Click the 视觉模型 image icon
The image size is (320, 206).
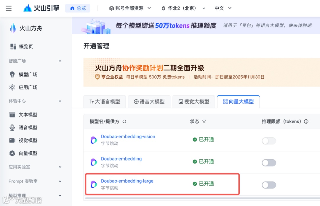[12, 140]
